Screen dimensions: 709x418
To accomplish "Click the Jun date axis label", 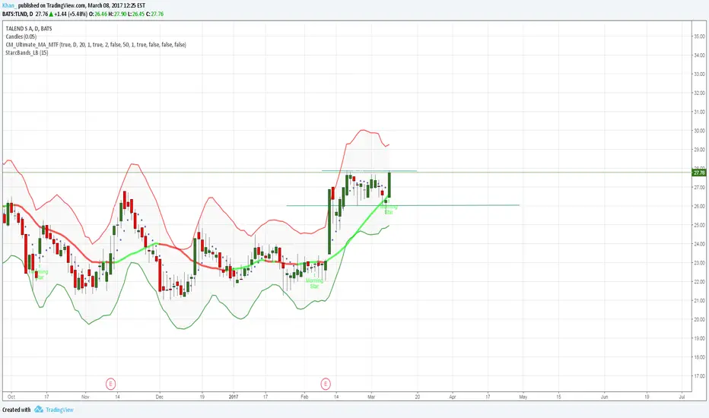I will (605, 397).
